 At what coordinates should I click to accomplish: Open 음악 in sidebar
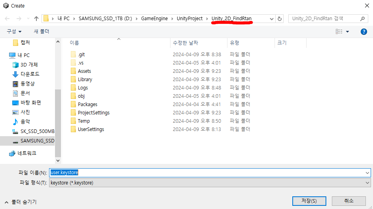pyautogui.click(x=25, y=122)
